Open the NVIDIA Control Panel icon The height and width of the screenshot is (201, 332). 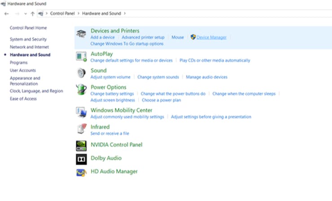click(81, 146)
